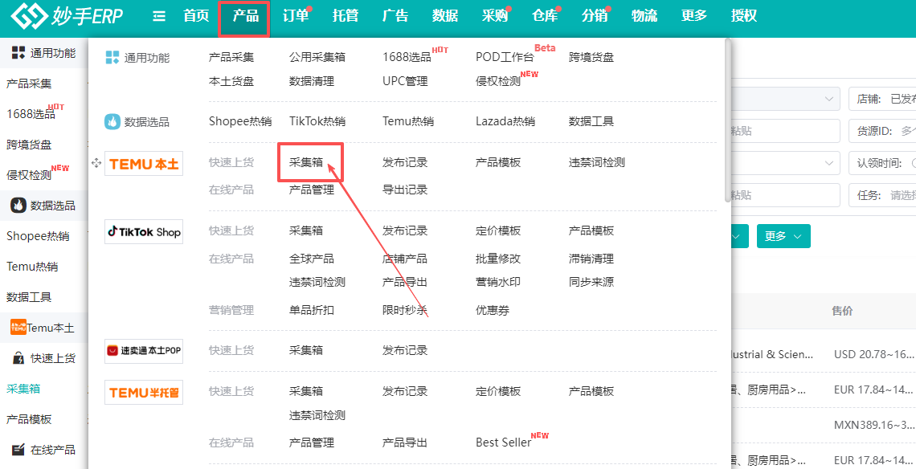Click the dropdown panel vertical scrollbar
Screen dimensions: 916x469
click(727, 120)
